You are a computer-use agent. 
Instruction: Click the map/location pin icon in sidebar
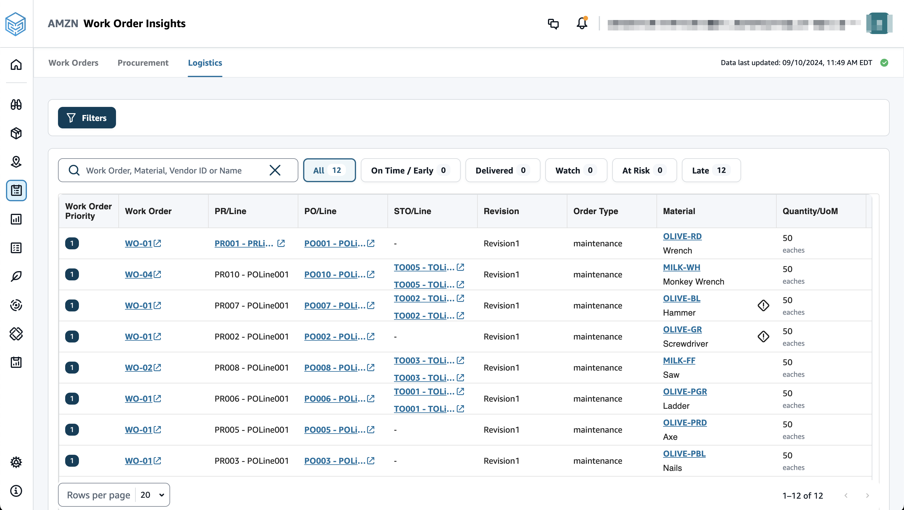coord(17,162)
